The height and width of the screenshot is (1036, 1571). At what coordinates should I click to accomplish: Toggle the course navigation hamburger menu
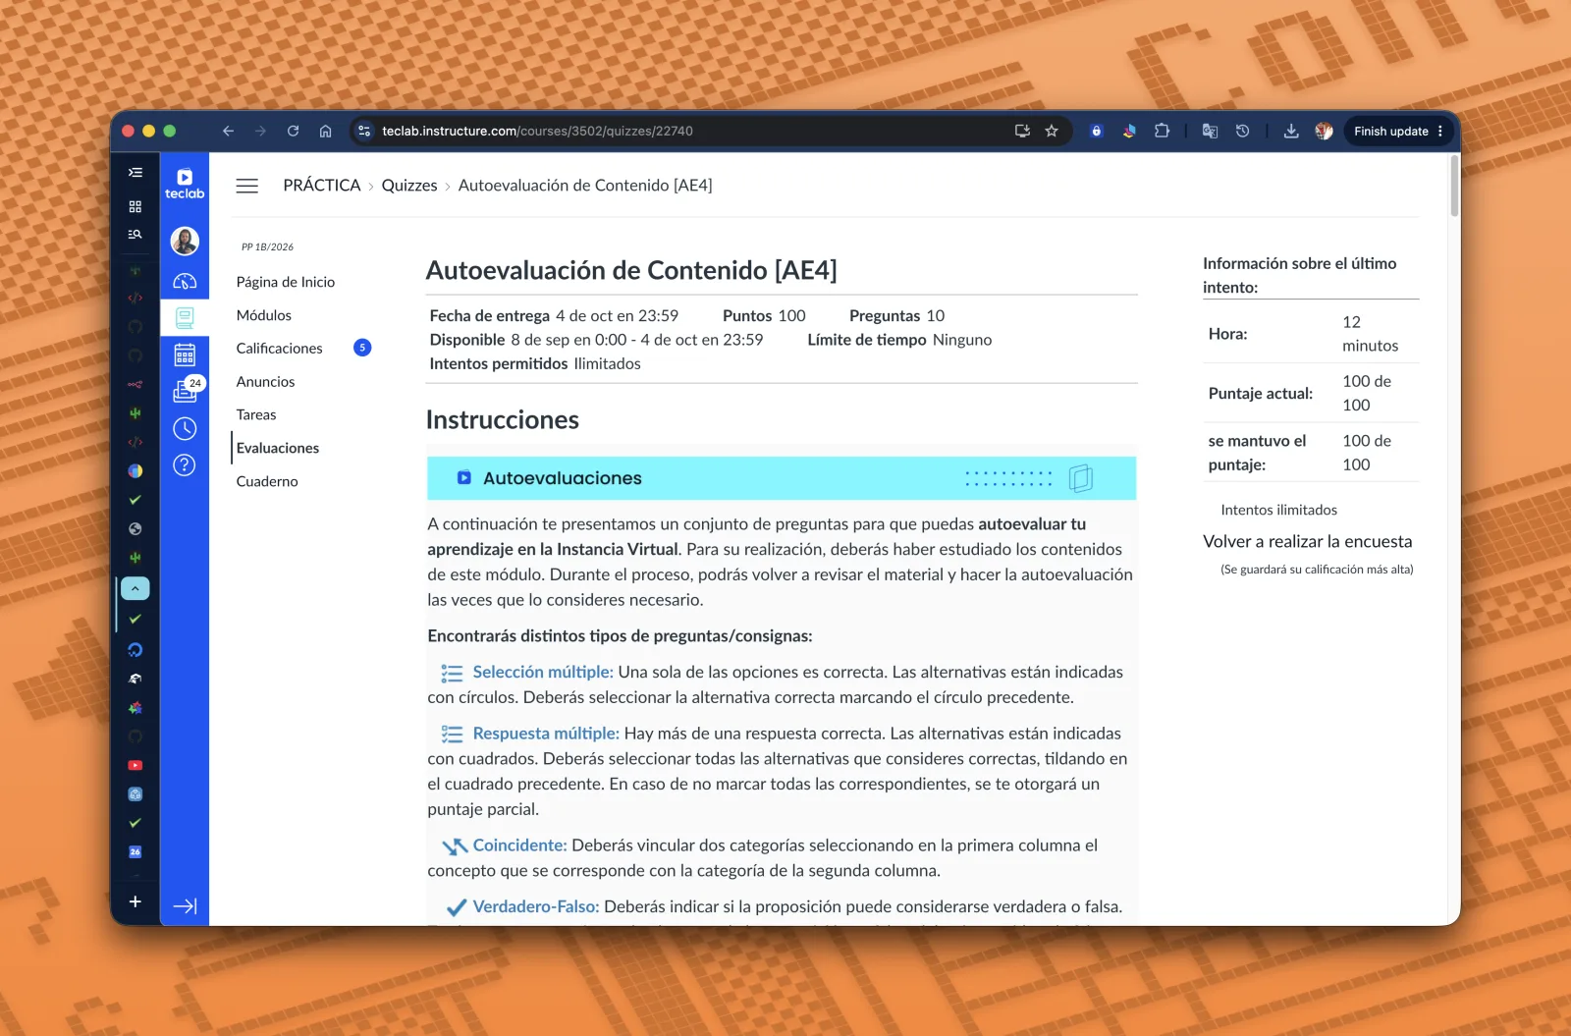point(247,186)
